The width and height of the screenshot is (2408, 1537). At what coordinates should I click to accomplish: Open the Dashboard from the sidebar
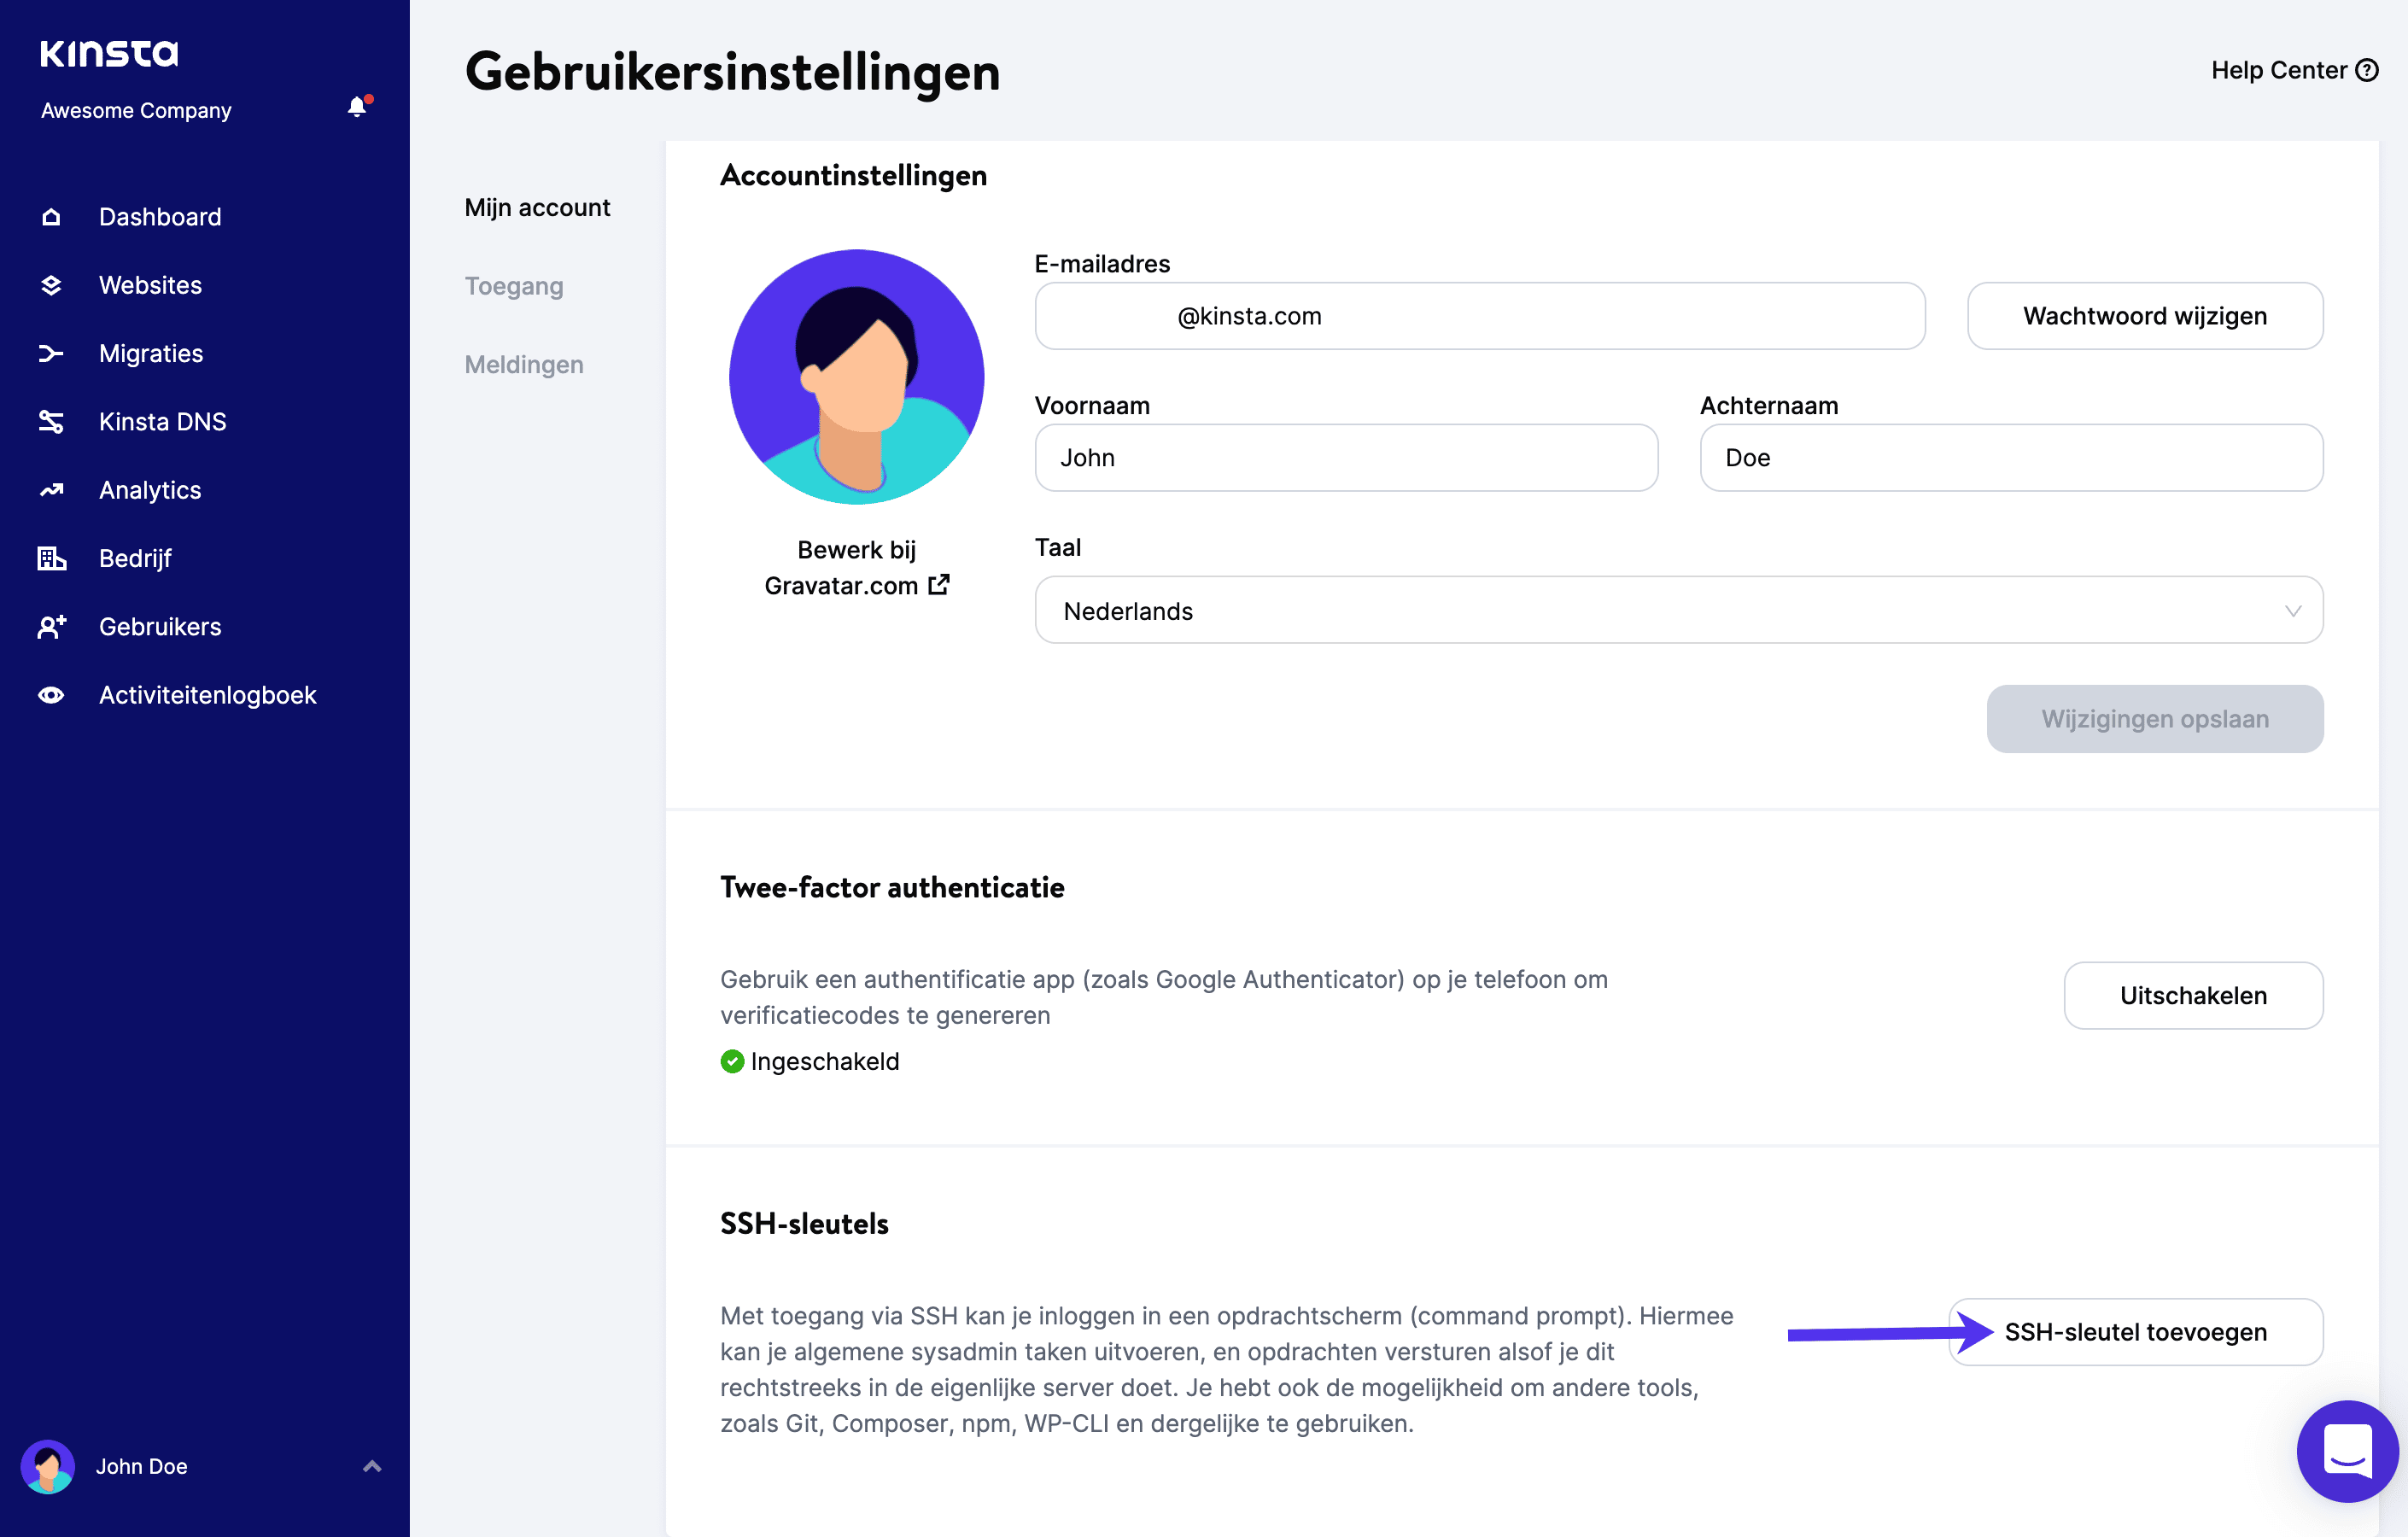point(160,216)
